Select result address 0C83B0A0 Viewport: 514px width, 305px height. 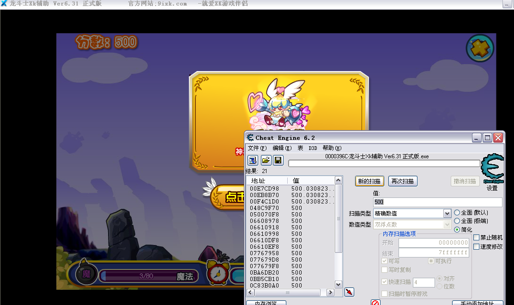tap(264, 285)
